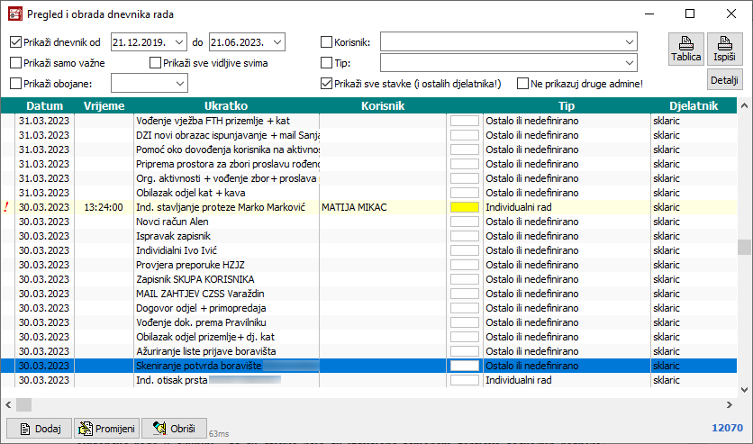Viewport: 753px width, 444px height.
Task: Expand the Tip combo box
Action: pos(630,63)
